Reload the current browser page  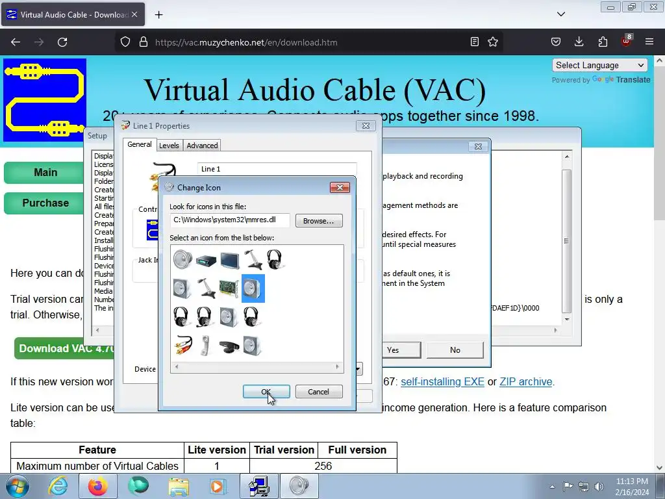62,42
